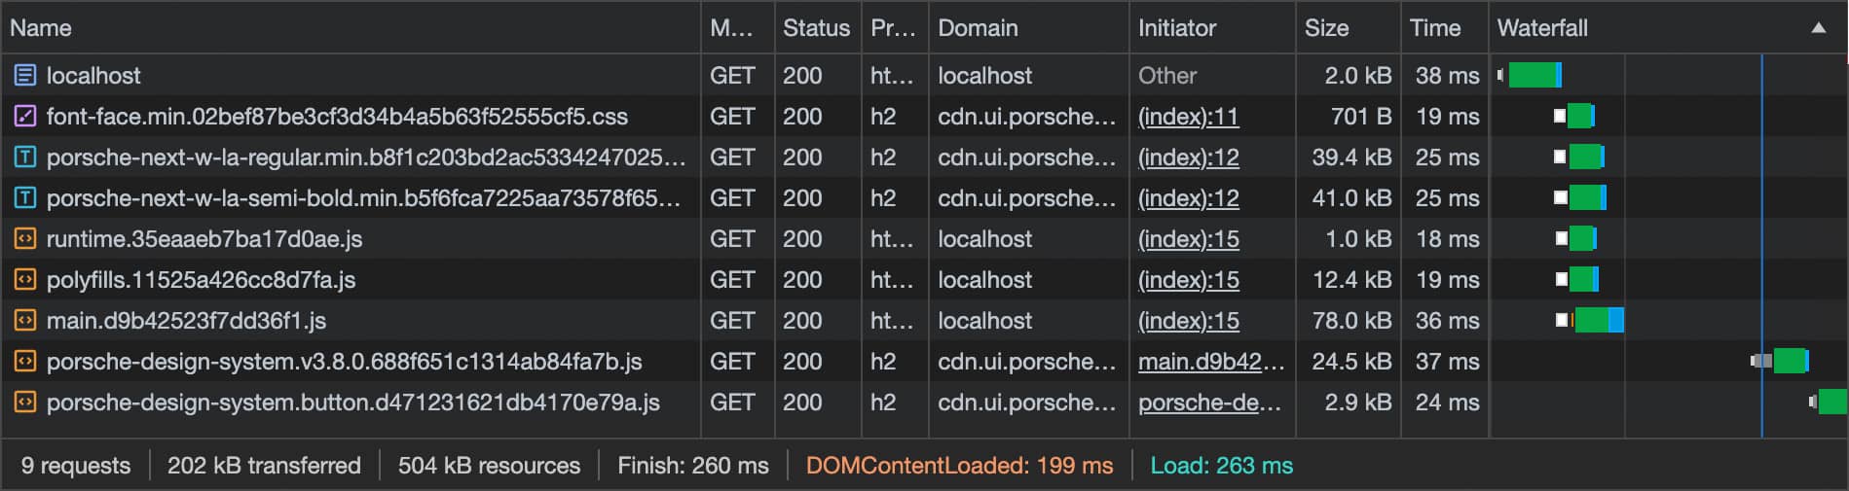The height and width of the screenshot is (491, 1849).
Task: Click 9 requests in status bar
Action: [76, 466]
